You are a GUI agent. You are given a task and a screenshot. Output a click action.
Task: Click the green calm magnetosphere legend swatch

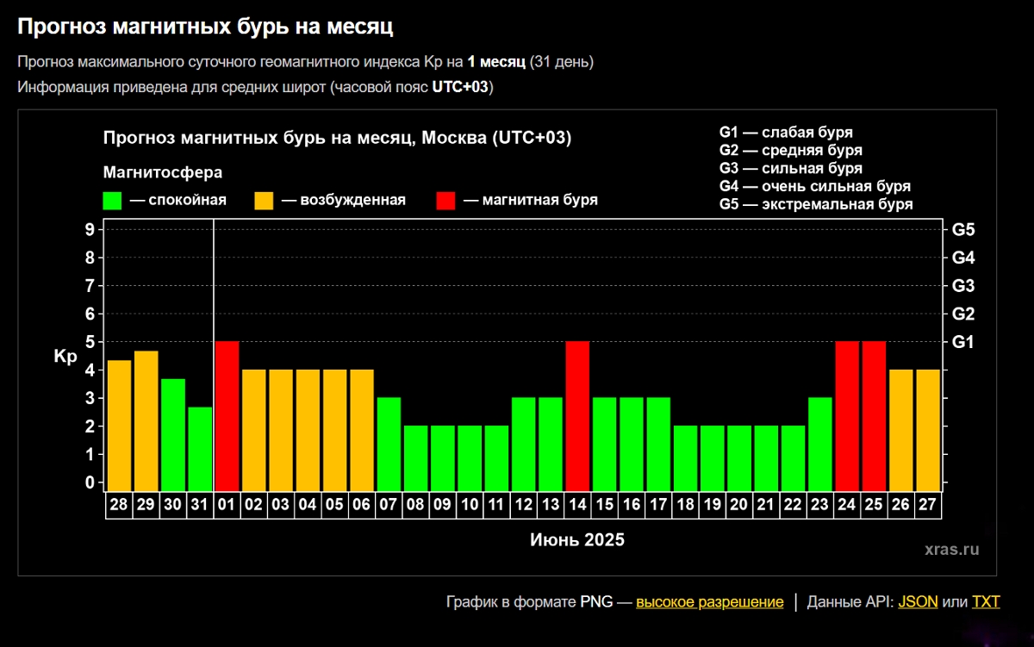click(x=112, y=201)
